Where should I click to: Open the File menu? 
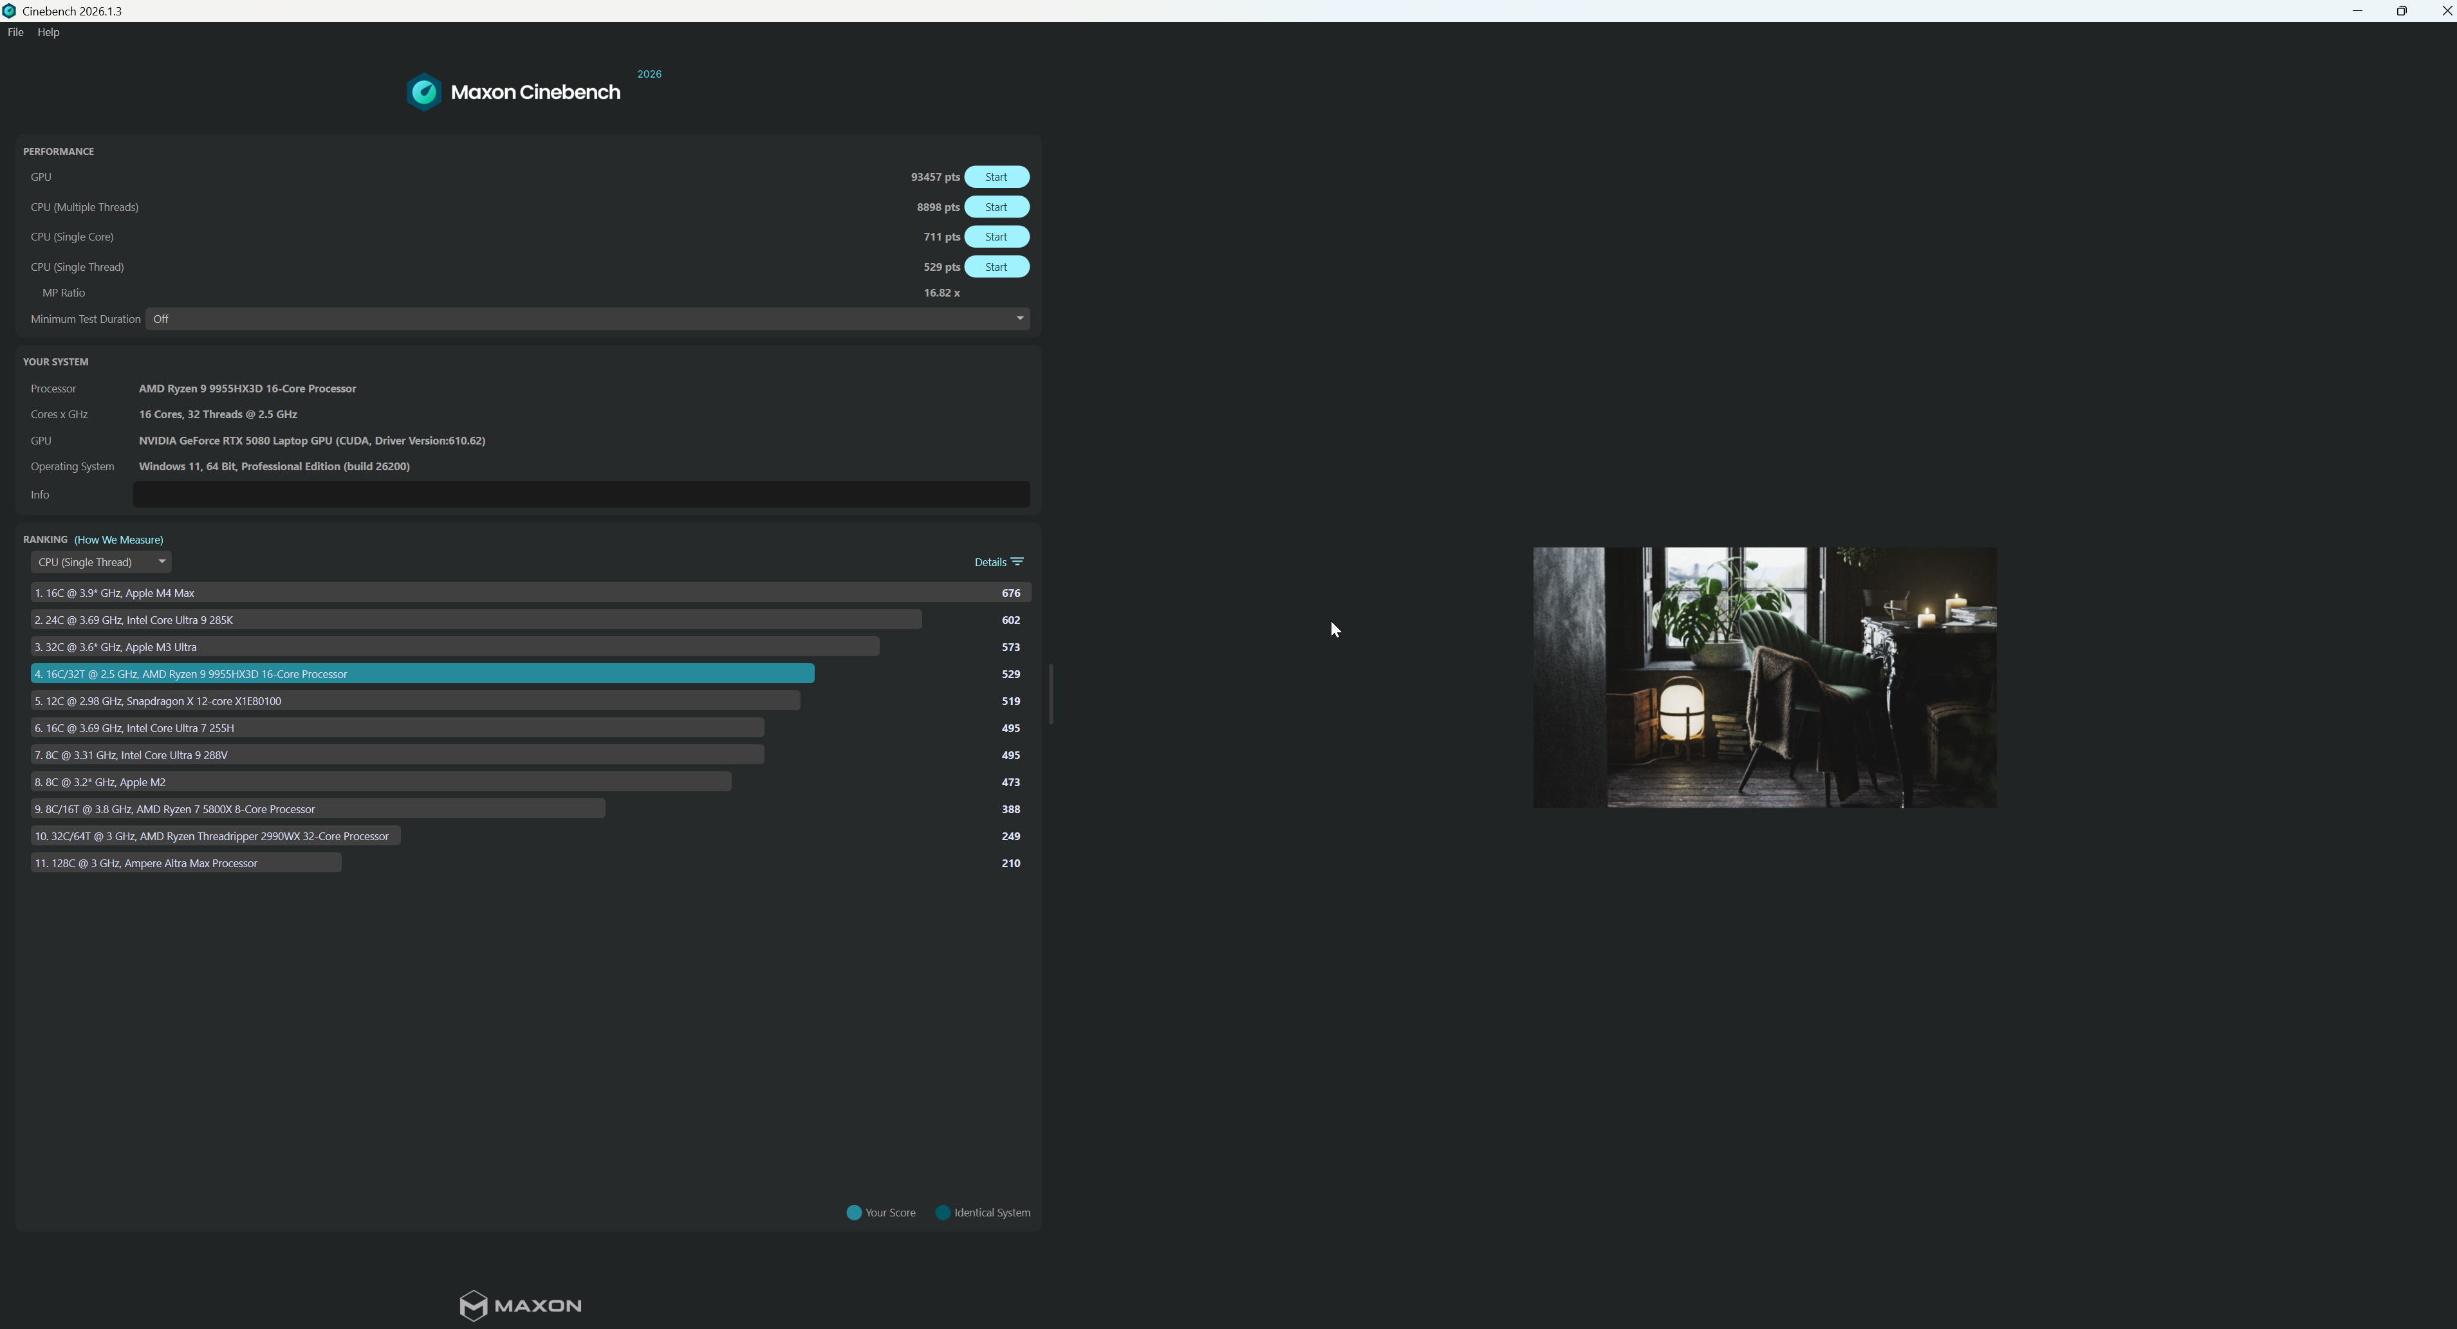[15, 32]
